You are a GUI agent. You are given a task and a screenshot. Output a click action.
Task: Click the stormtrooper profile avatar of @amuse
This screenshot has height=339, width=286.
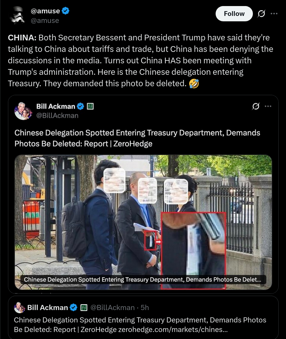pyautogui.click(x=17, y=15)
